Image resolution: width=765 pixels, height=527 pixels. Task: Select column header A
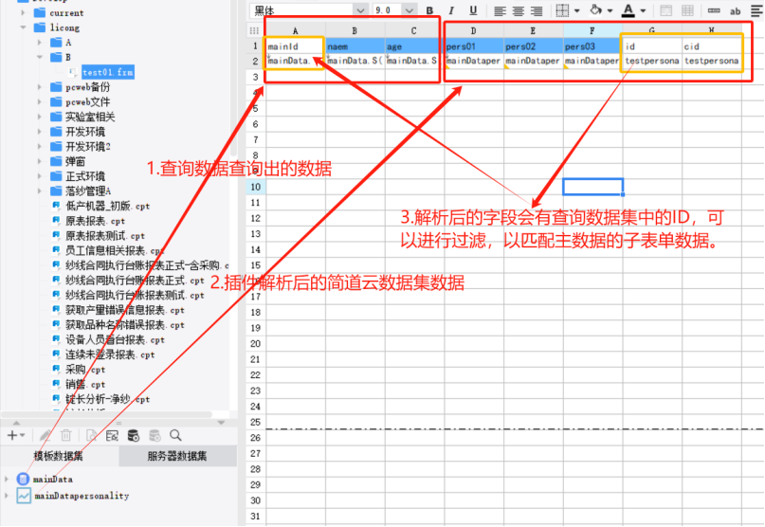click(x=295, y=30)
